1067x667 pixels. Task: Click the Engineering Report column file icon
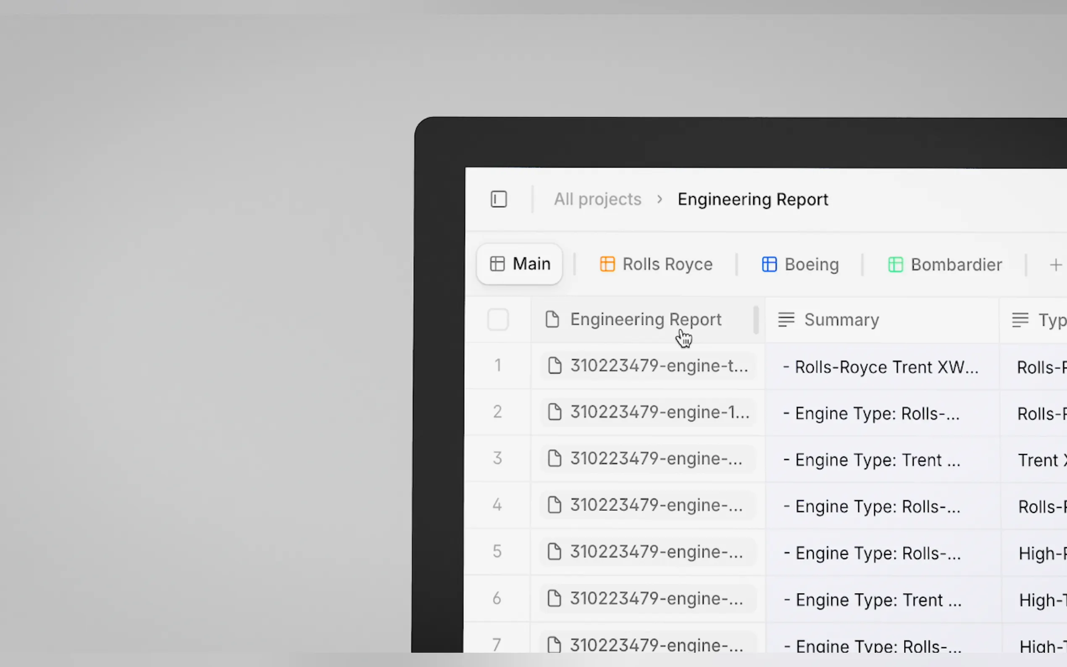tap(552, 319)
